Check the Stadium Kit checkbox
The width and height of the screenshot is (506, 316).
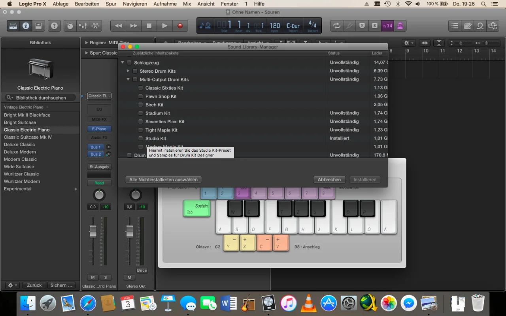point(140,113)
